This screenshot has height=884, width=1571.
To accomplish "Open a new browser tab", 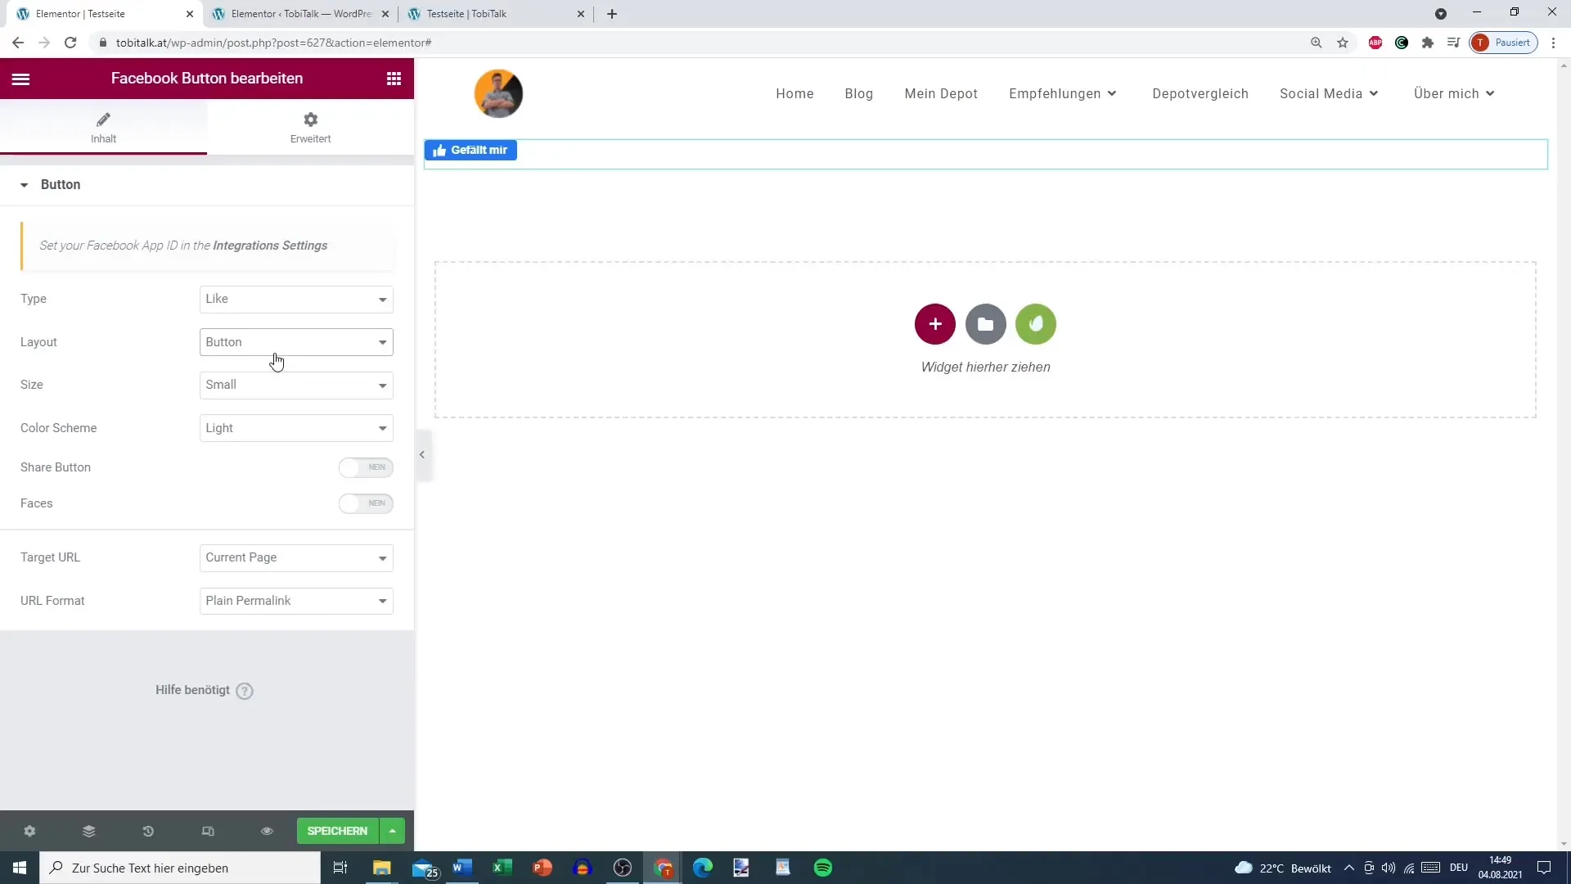I will (x=612, y=14).
